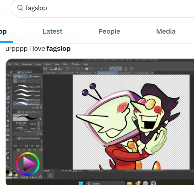Switch to the People tab
The width and height of the screenshot is (194, 185).
[109, 31]
